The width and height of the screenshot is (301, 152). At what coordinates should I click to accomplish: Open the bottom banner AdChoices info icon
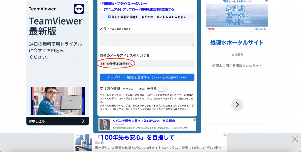click(x=225, y=135)
